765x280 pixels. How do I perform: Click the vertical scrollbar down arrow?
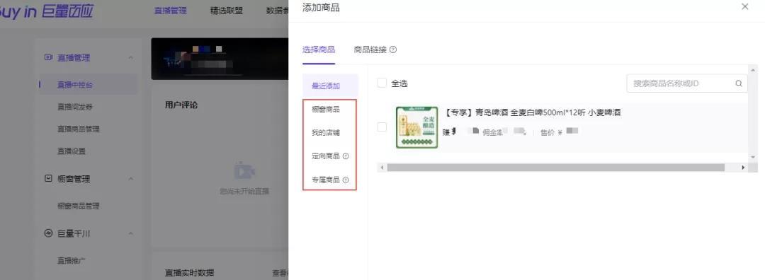753,157
